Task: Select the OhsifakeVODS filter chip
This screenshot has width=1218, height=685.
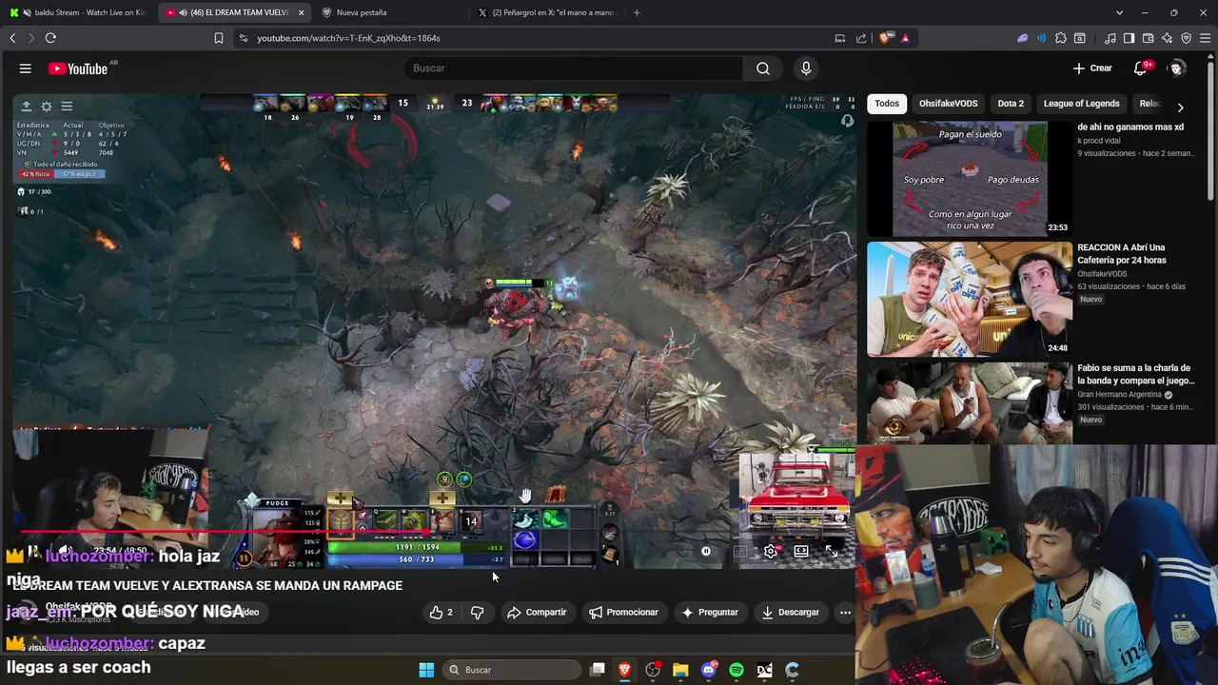Action: (948, 104)
